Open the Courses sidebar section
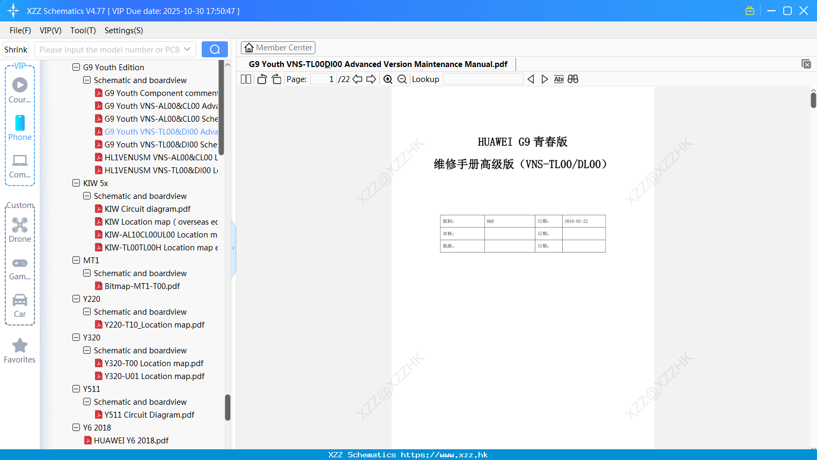This screenshot has height=460, width=817. coord(20,91)
